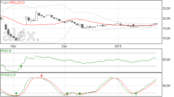Viewport: 174px width, 97px height.
Task: Click the second green STO arrow in December
Action: coord(80,94)
